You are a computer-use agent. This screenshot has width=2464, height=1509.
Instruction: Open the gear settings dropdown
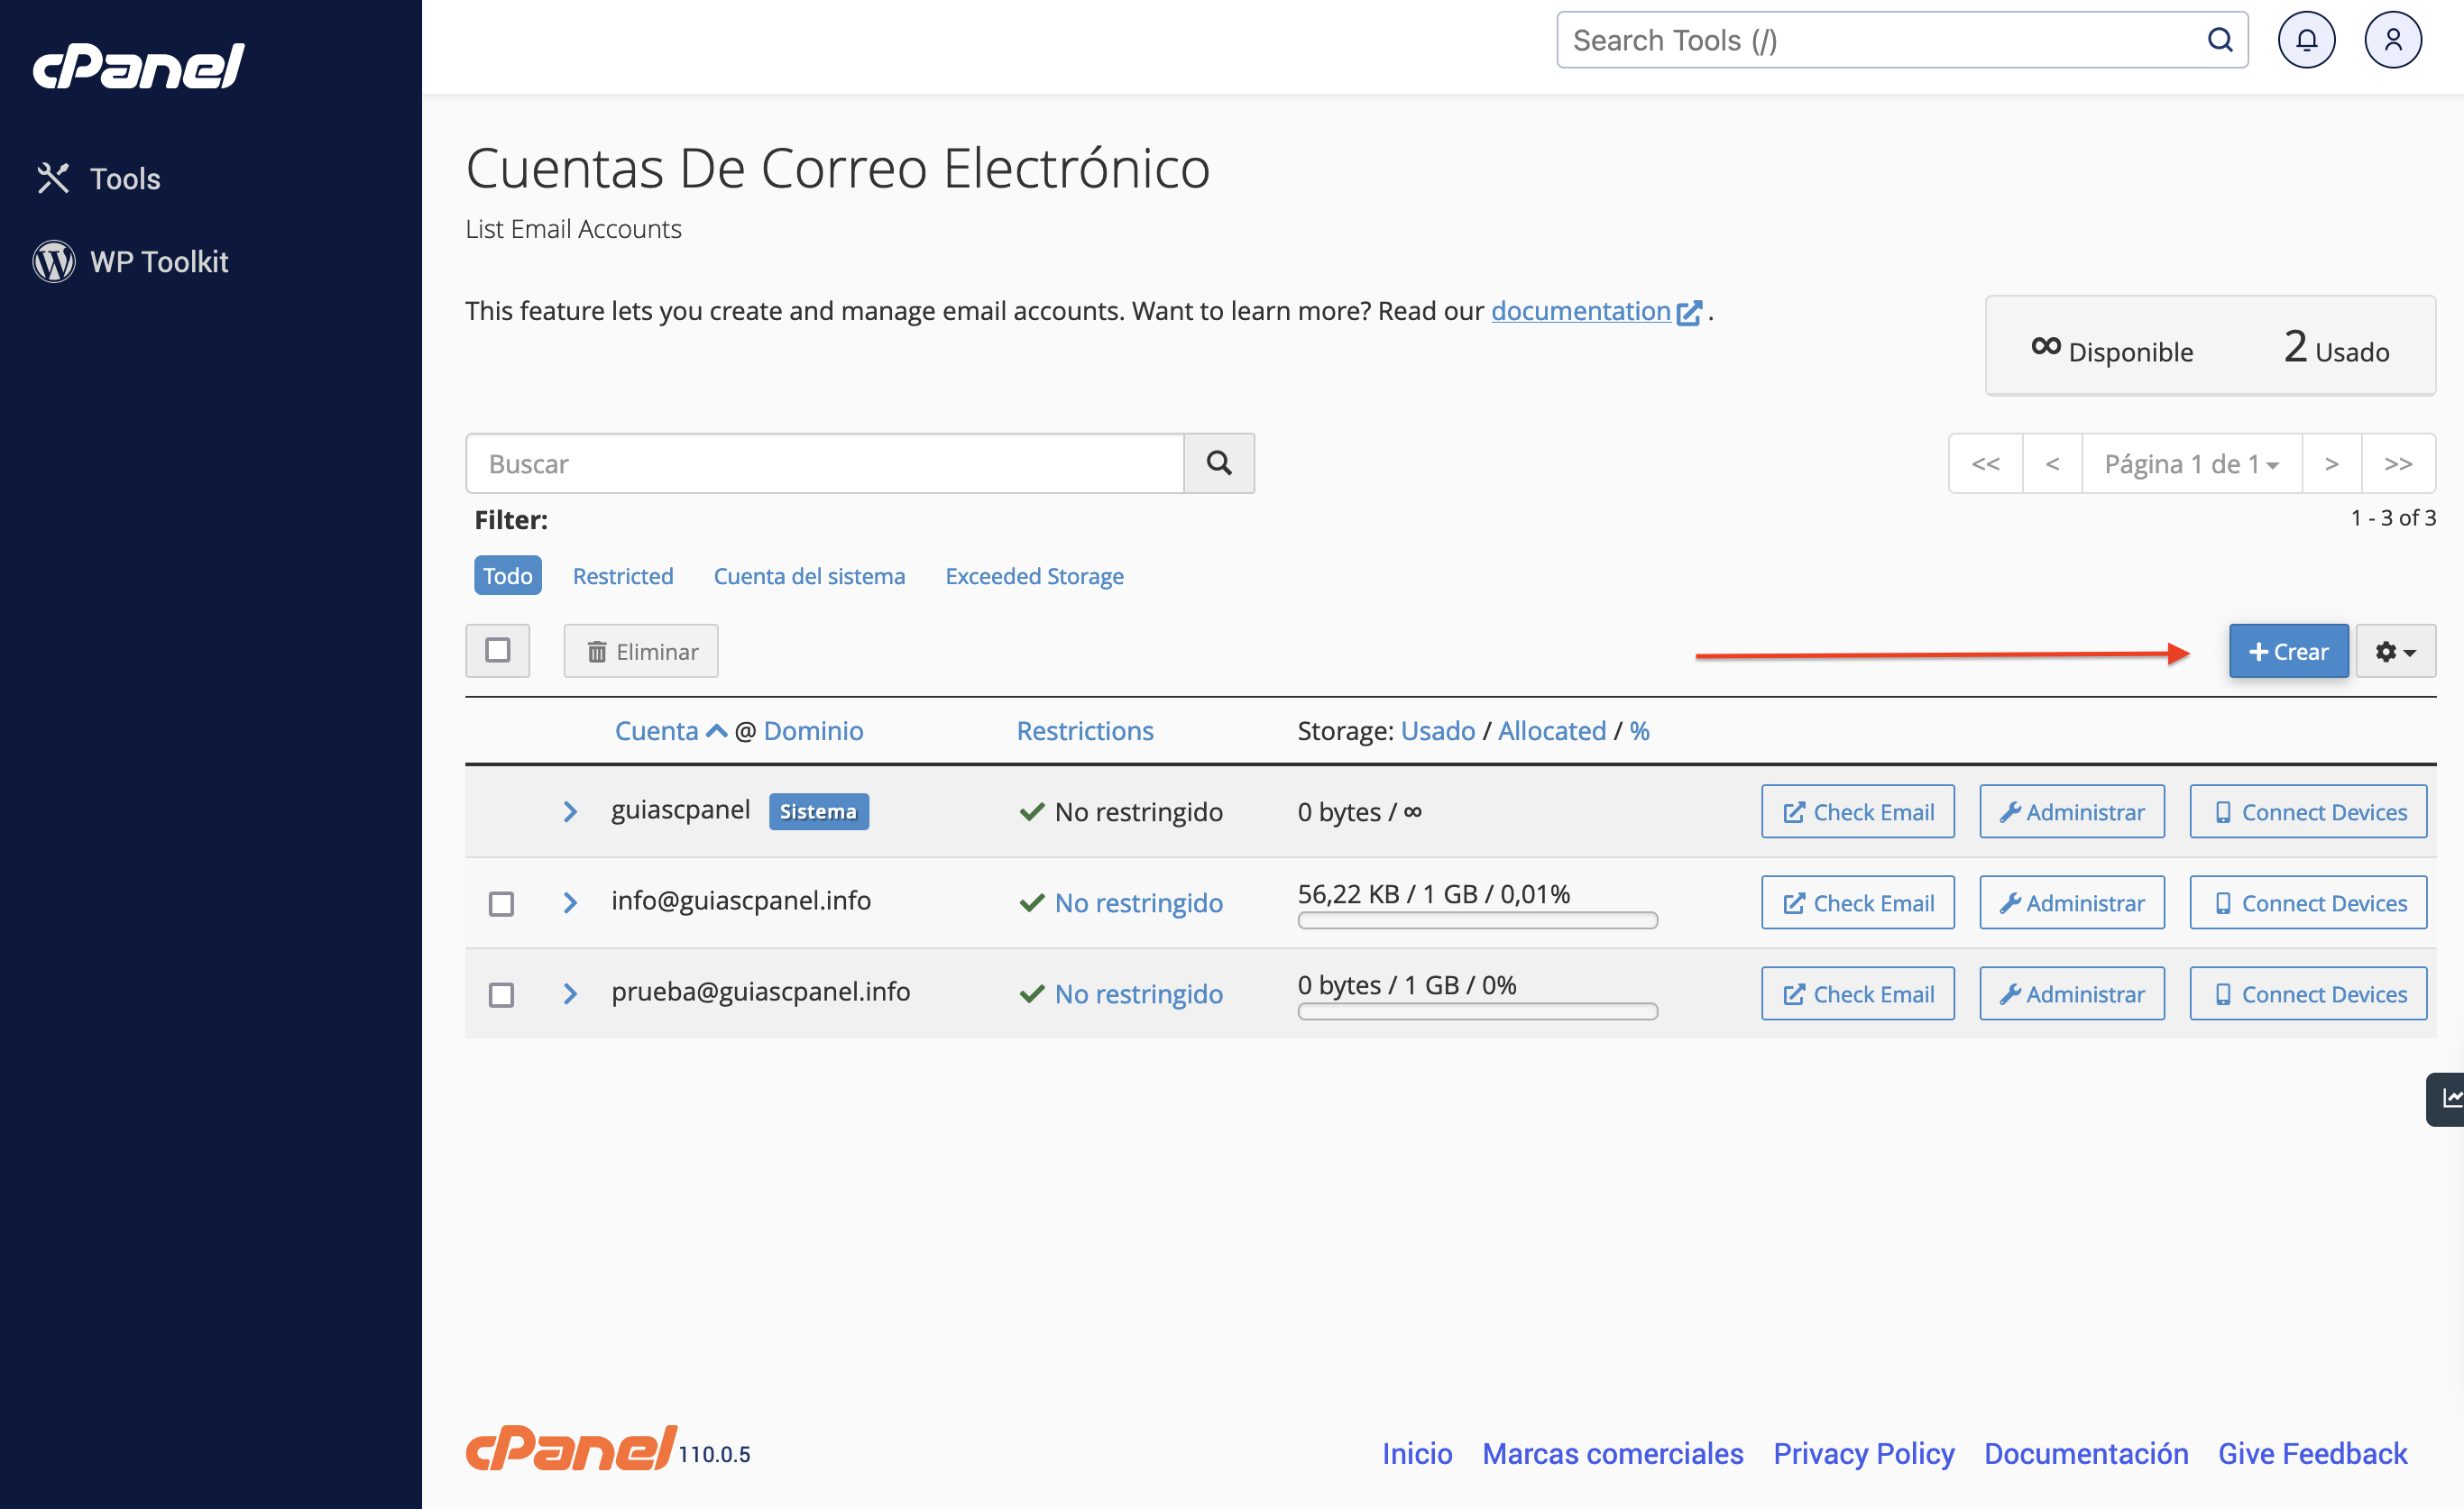2395,652
